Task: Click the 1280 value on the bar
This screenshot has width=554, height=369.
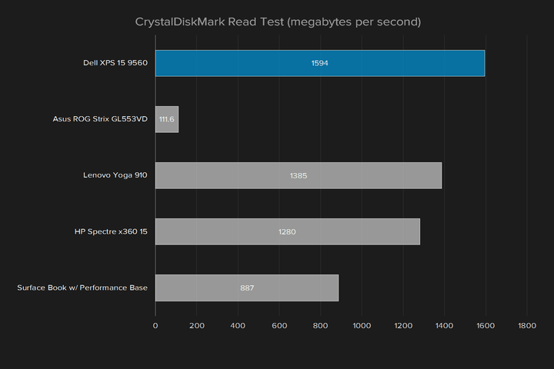Action: (x=287, y=232)
